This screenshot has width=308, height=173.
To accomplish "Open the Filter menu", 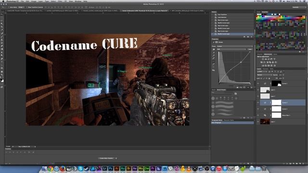I will click(60, 1).
